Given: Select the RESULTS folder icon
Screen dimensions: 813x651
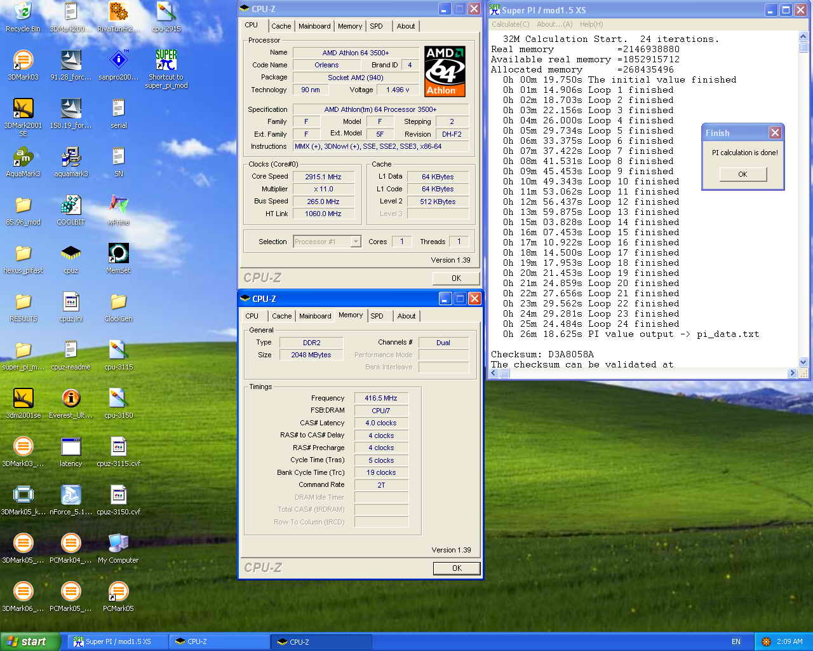Looking at the screenshot, I should tap(23, 307).
